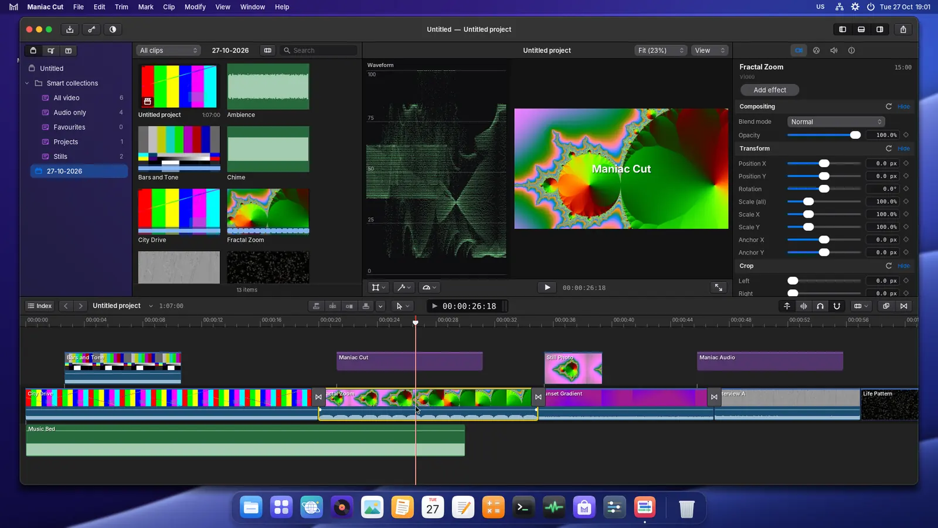Open the viewer View options dropdown
938x528 pixels.
click(710, 50)
